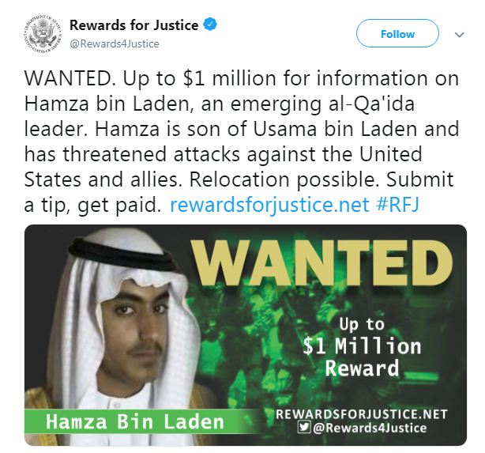Click the Department of State seal avatar
The height and width of the screenshot is (453, 485).
43,33
